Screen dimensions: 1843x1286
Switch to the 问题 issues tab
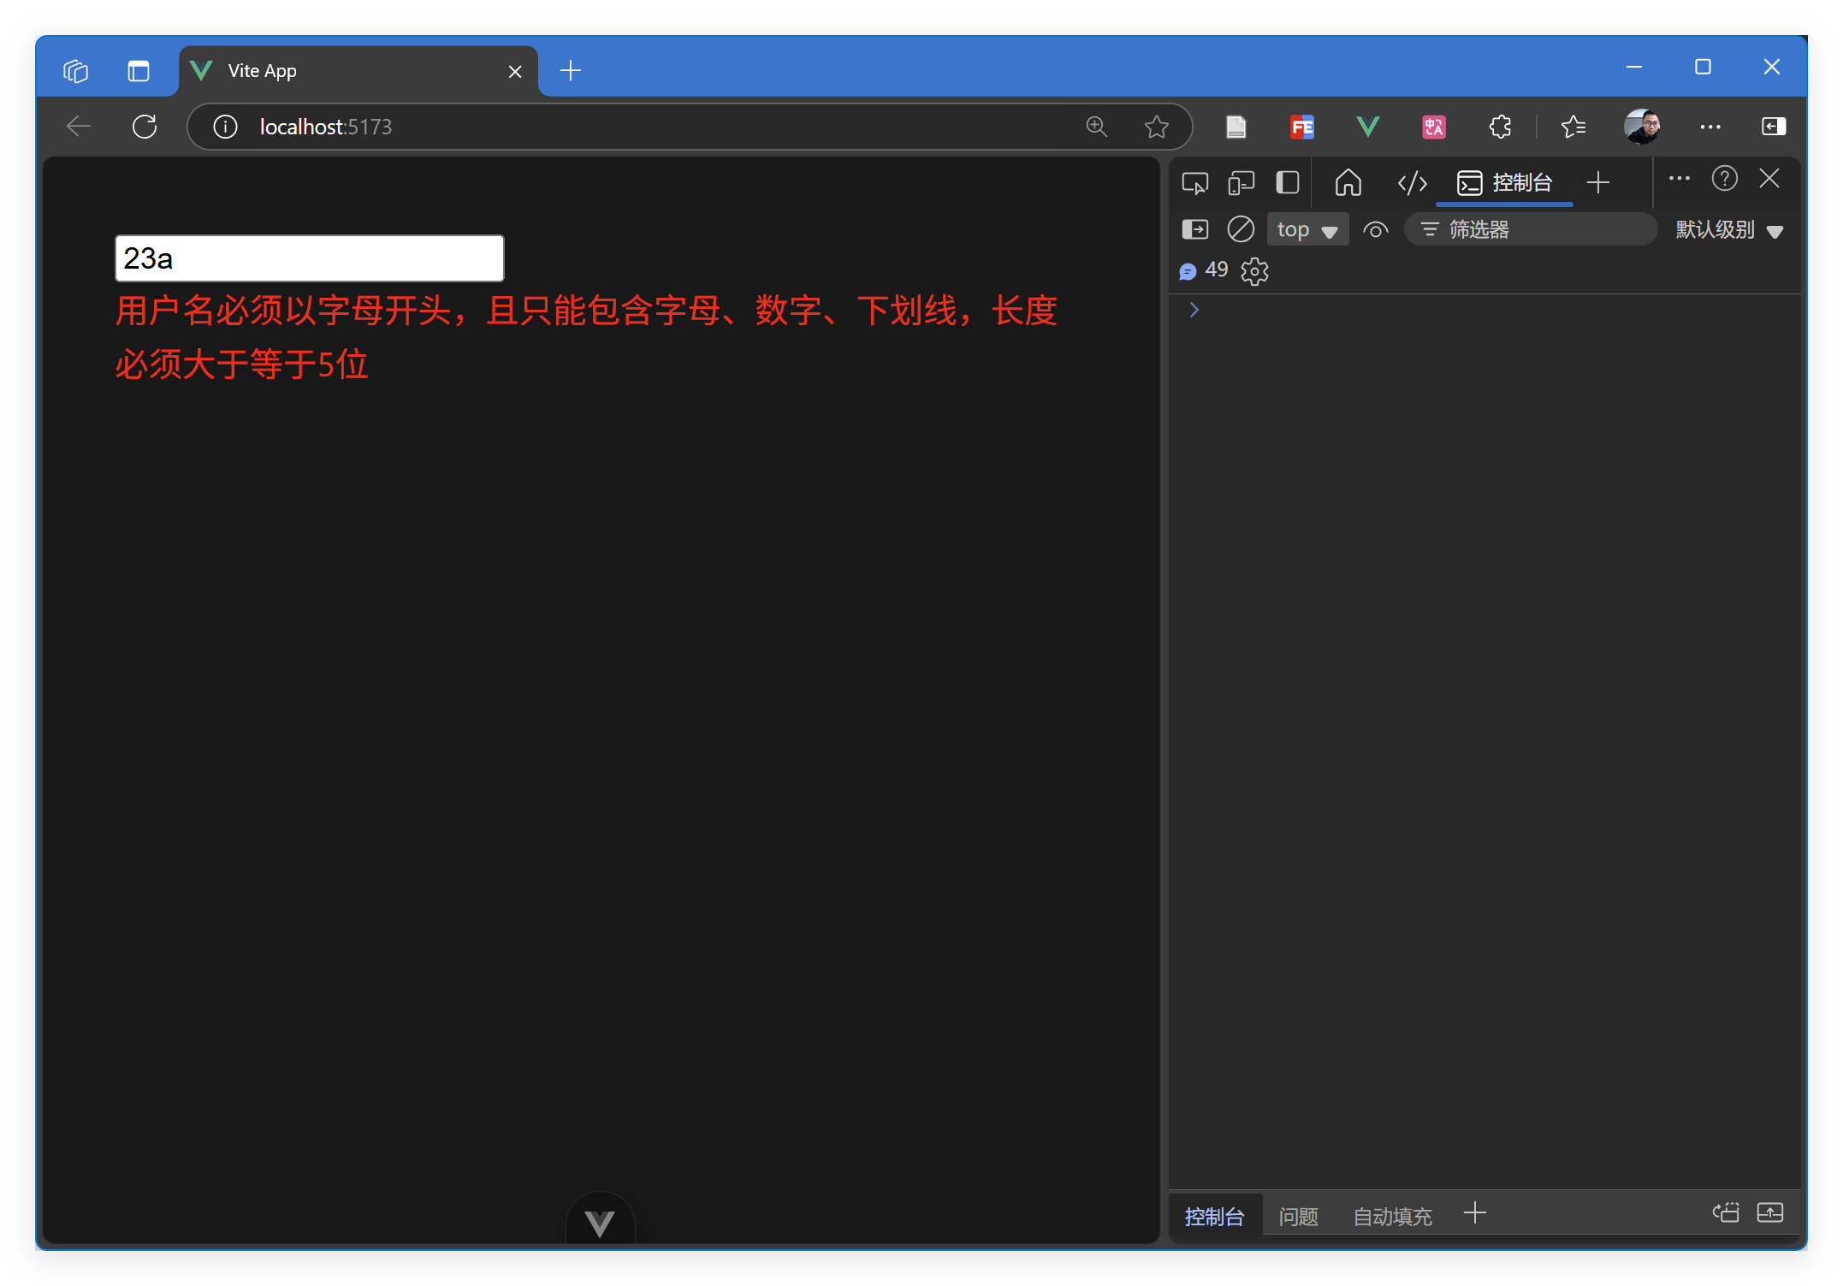coord(1298,1216)
